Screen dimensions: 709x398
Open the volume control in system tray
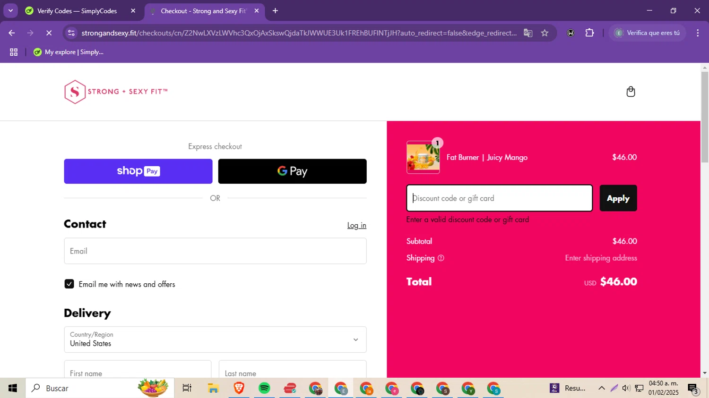pos(626,388)
